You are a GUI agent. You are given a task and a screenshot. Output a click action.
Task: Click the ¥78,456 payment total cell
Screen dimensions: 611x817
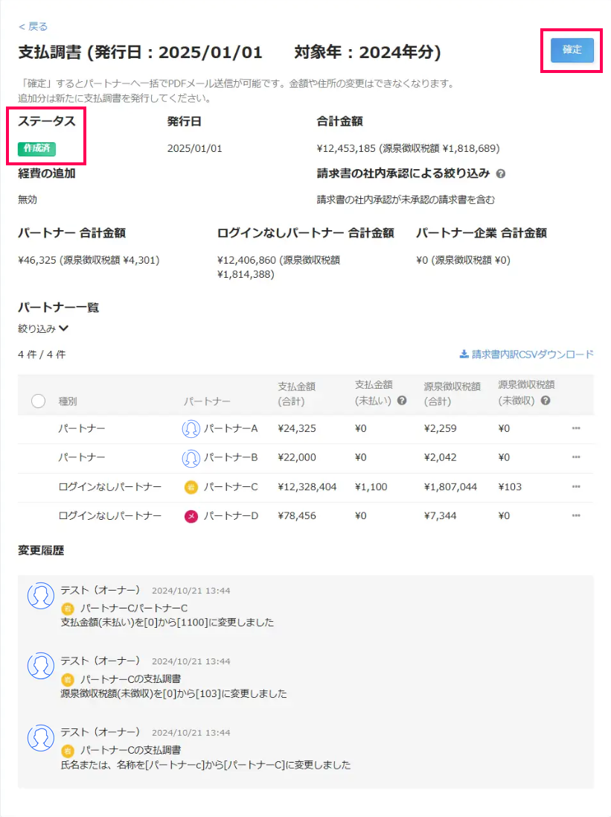(297, 515)
